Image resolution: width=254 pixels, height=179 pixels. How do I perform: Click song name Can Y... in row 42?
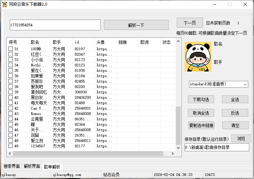[38, 108]
